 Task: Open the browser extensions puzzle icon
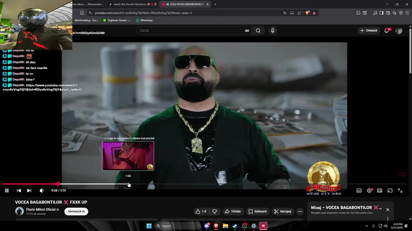coord(358,13)
